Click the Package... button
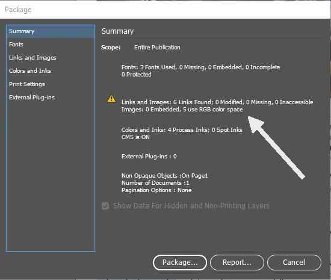Image resolution: width=331 pixels, height=280 pixels. (180, 263)
